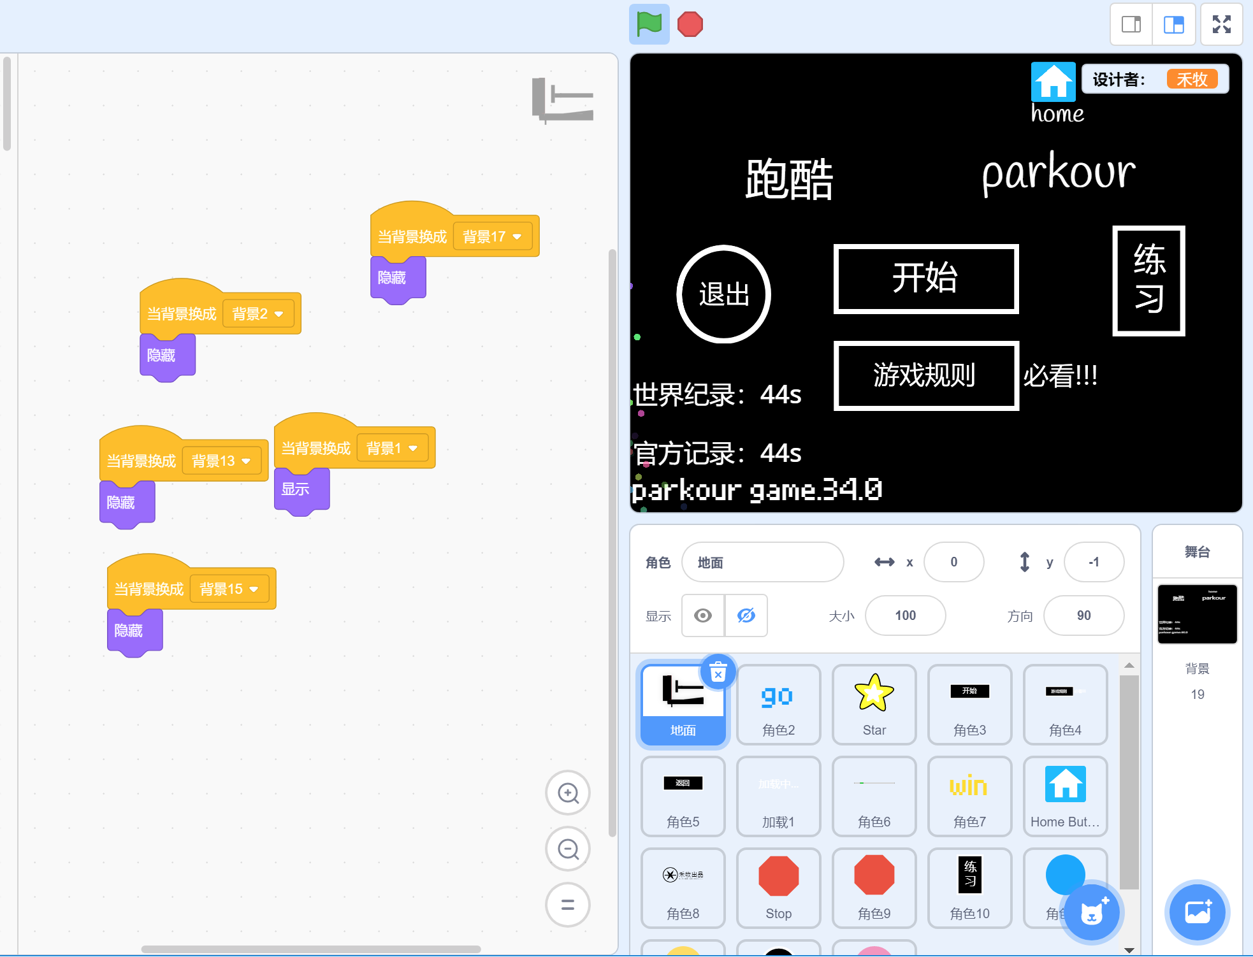This screenshot has width=1253, height=957.
Task: Reset workspace zoom to default
Action: (x=567, y=904)
